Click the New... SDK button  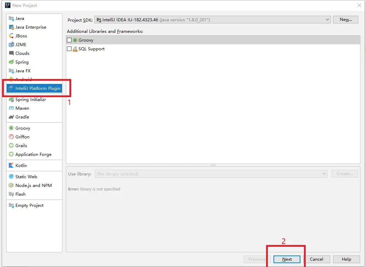click(x=346, y=20)
